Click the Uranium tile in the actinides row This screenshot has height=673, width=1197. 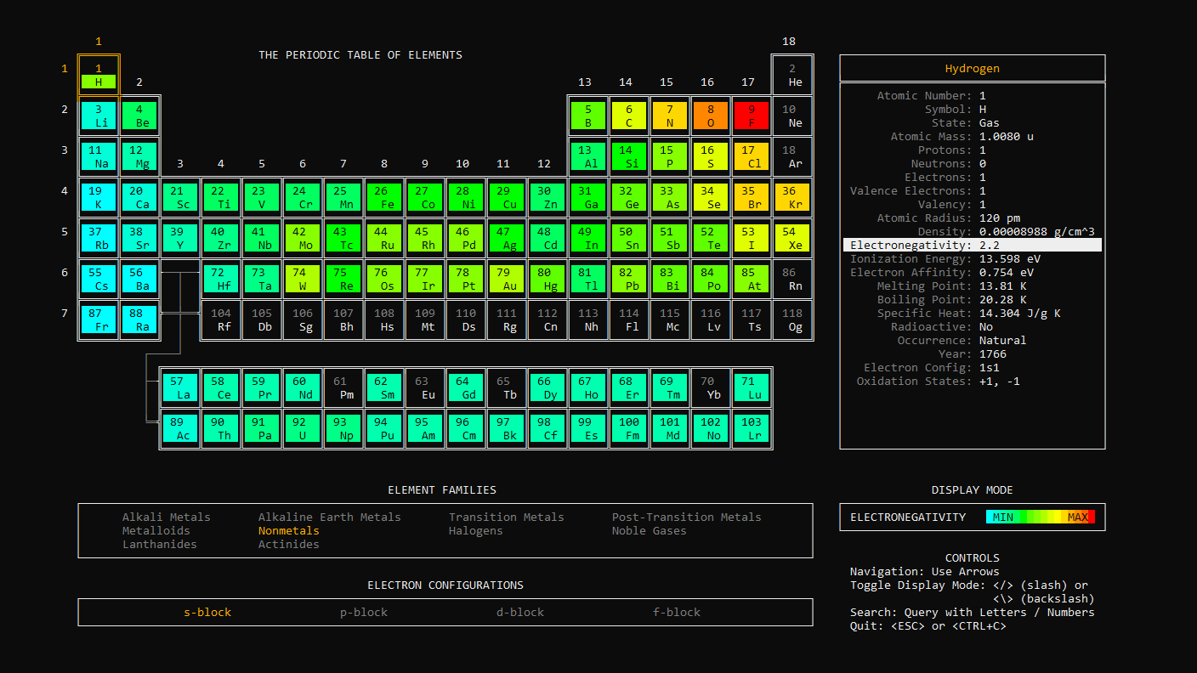coord(303,427)
